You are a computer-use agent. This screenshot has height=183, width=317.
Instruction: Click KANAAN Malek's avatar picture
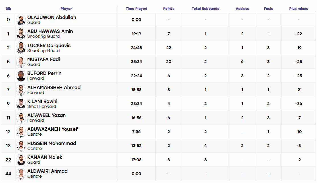coord(21,160)
